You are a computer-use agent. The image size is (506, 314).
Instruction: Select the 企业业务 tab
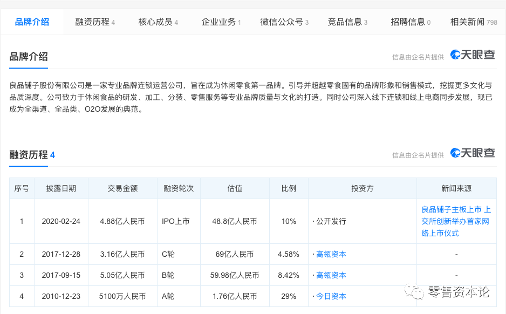point(218,23)
